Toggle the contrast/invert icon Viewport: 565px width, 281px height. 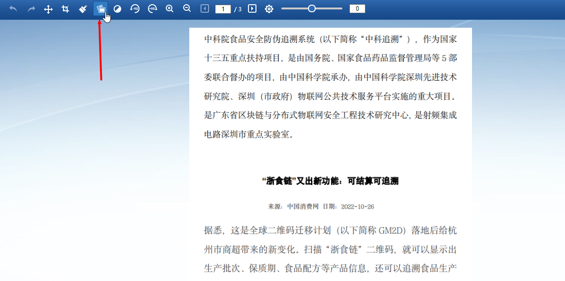117,9
